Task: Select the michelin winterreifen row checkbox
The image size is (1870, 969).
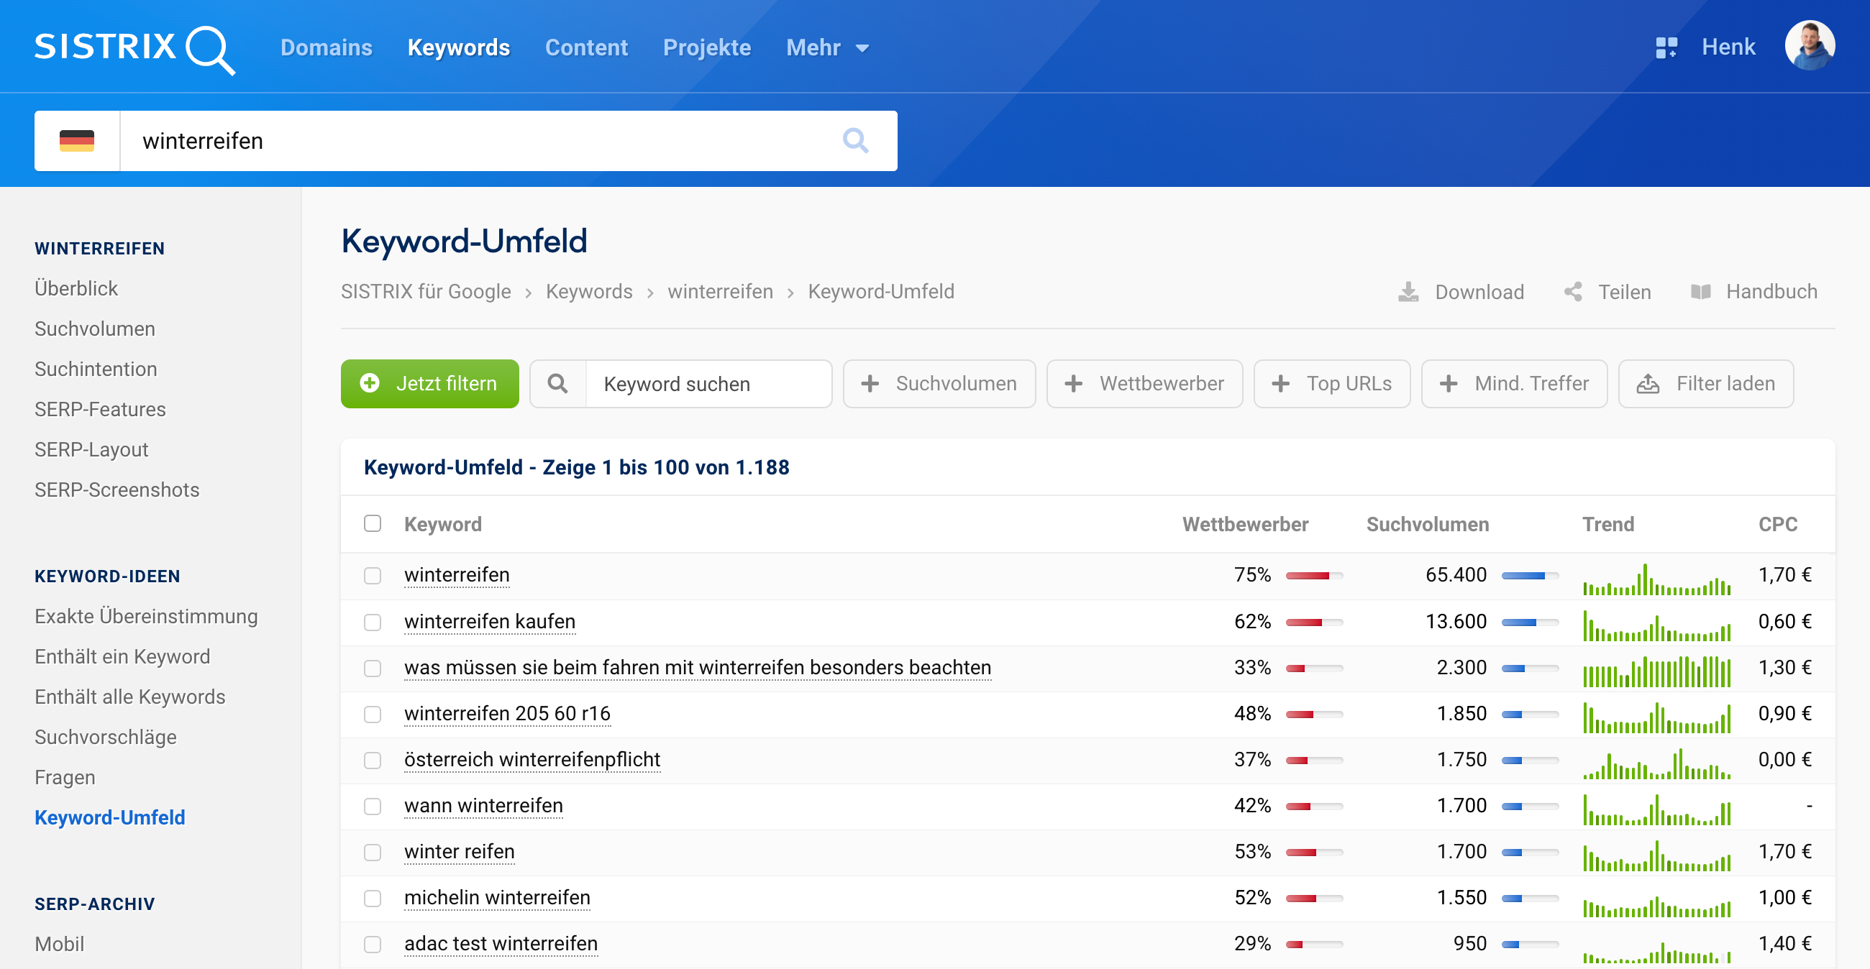Action: (x=373, y=898)
